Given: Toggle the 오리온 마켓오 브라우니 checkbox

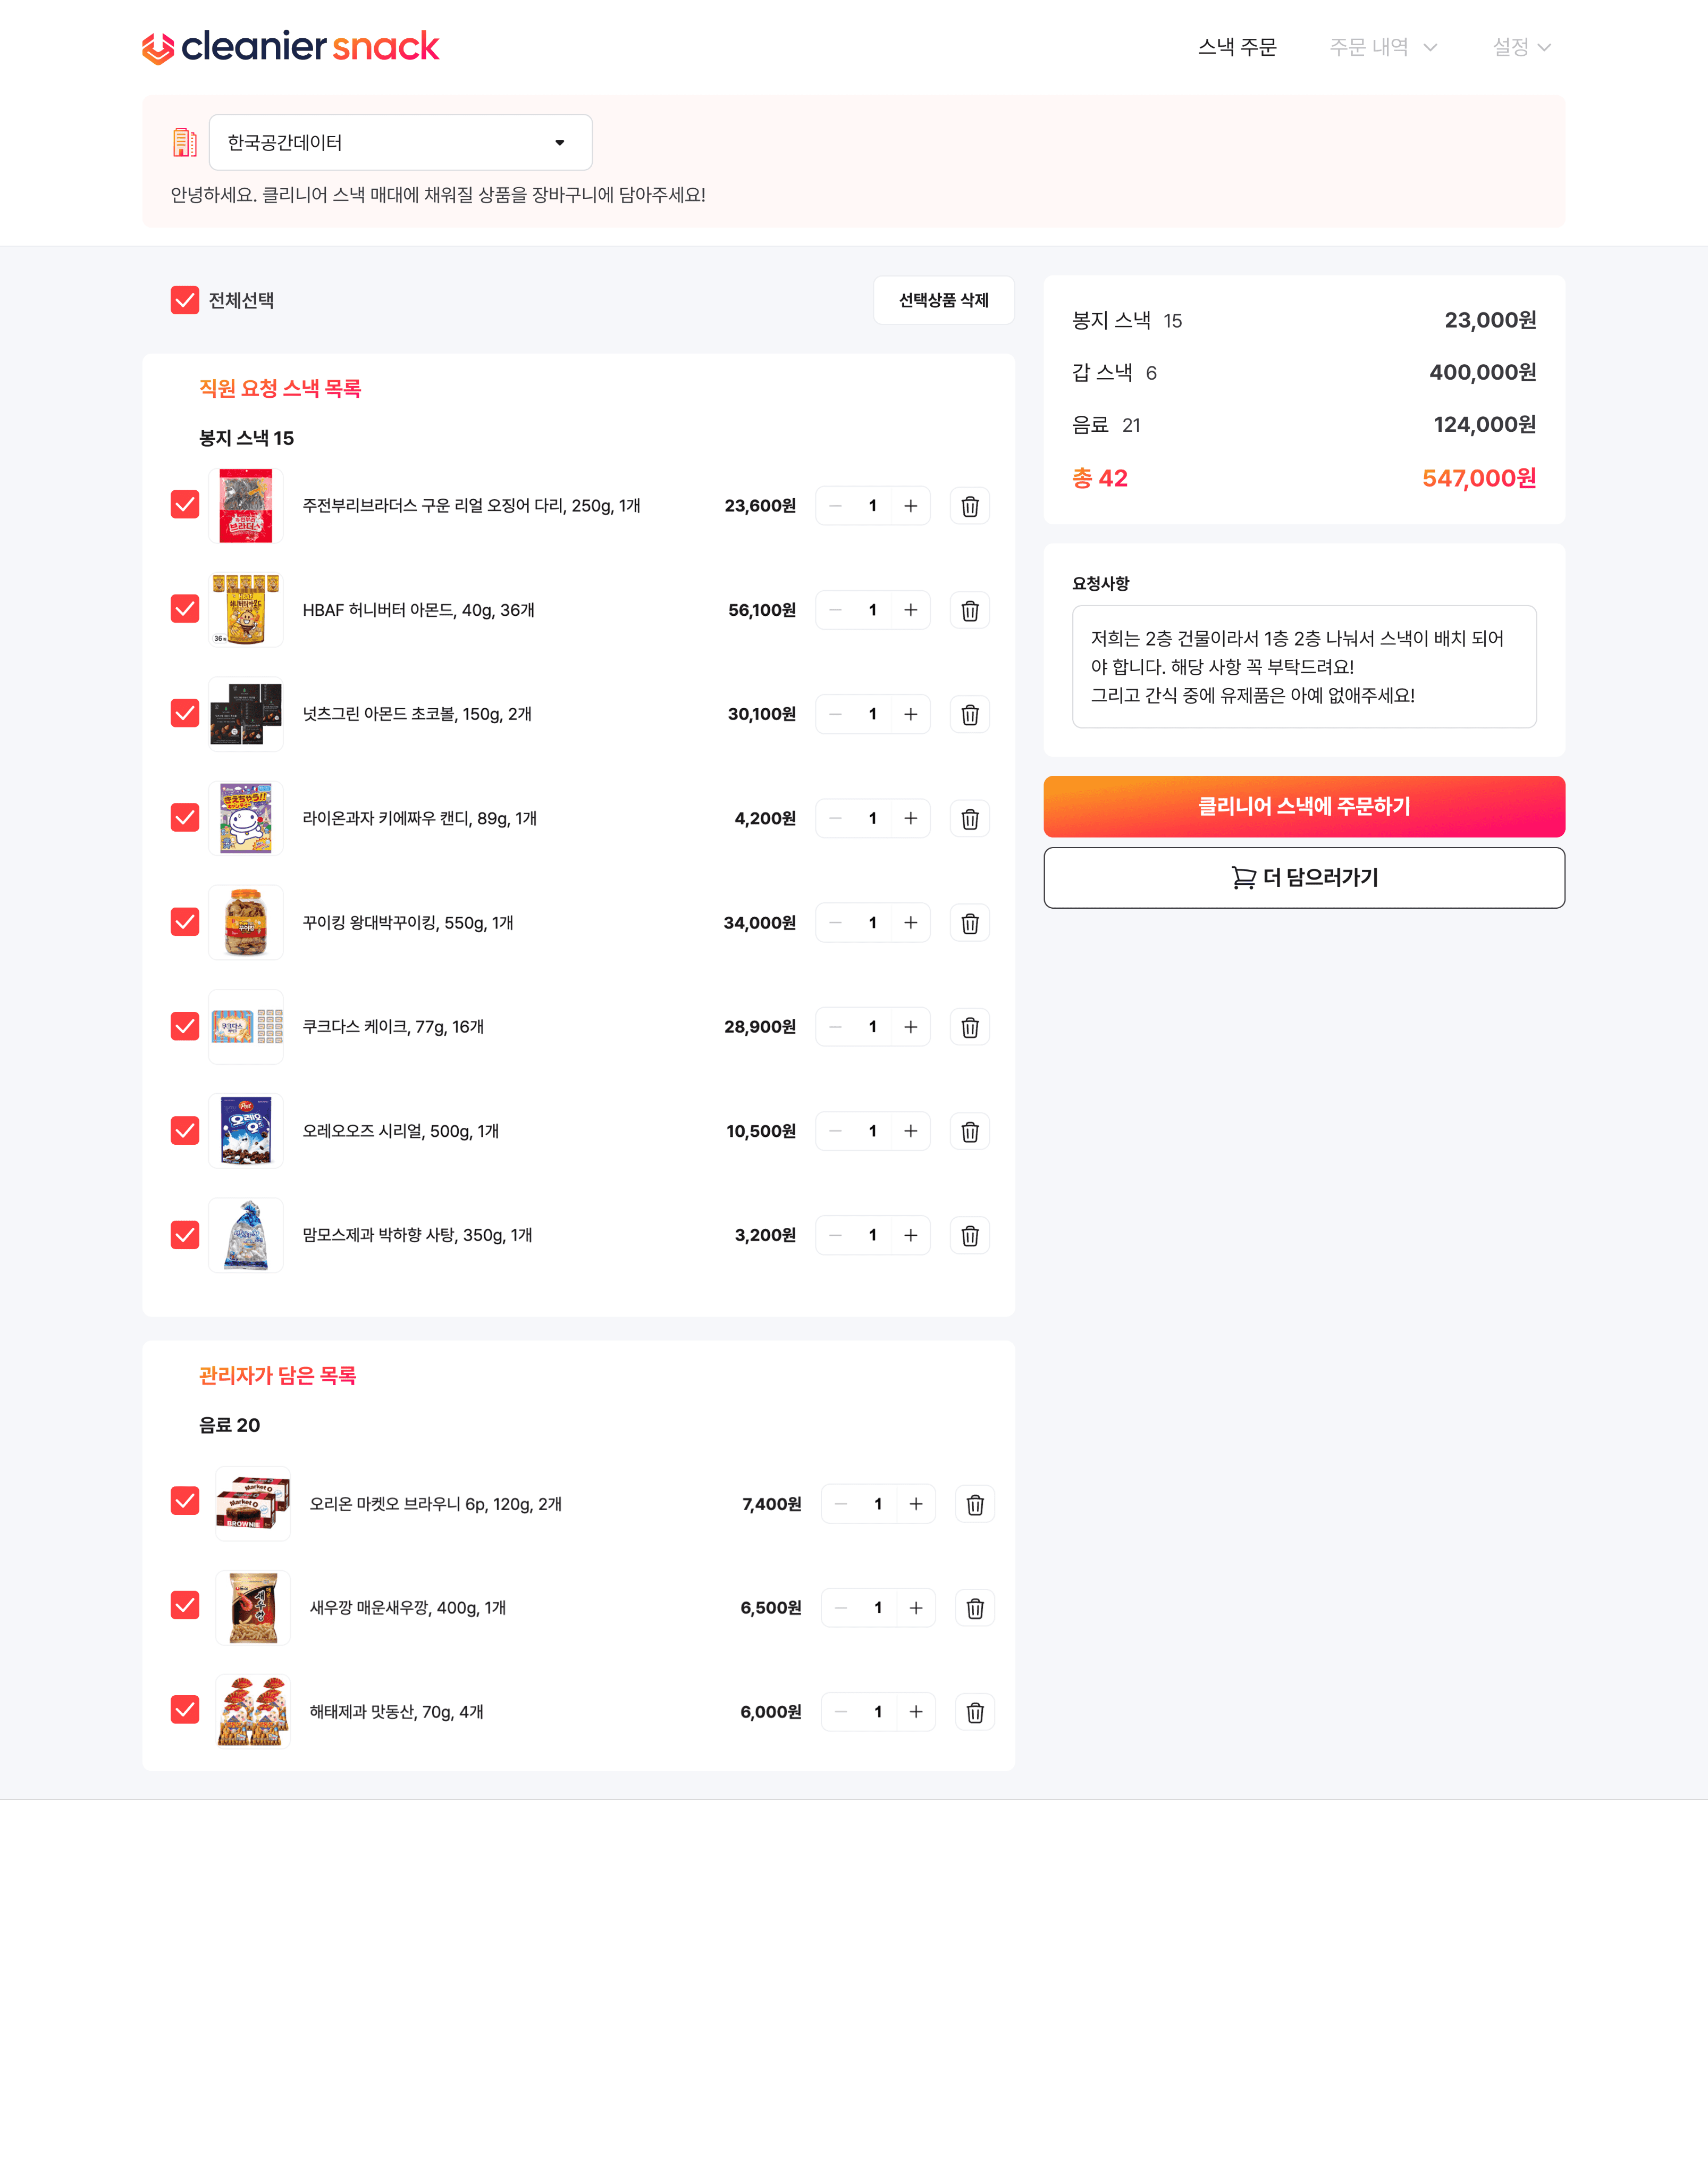Looking at the screenshot, I should 185,1501.
